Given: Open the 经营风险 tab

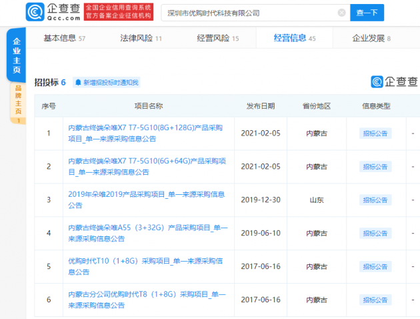Looking at the screenshot, I should [x=218, y=38].
